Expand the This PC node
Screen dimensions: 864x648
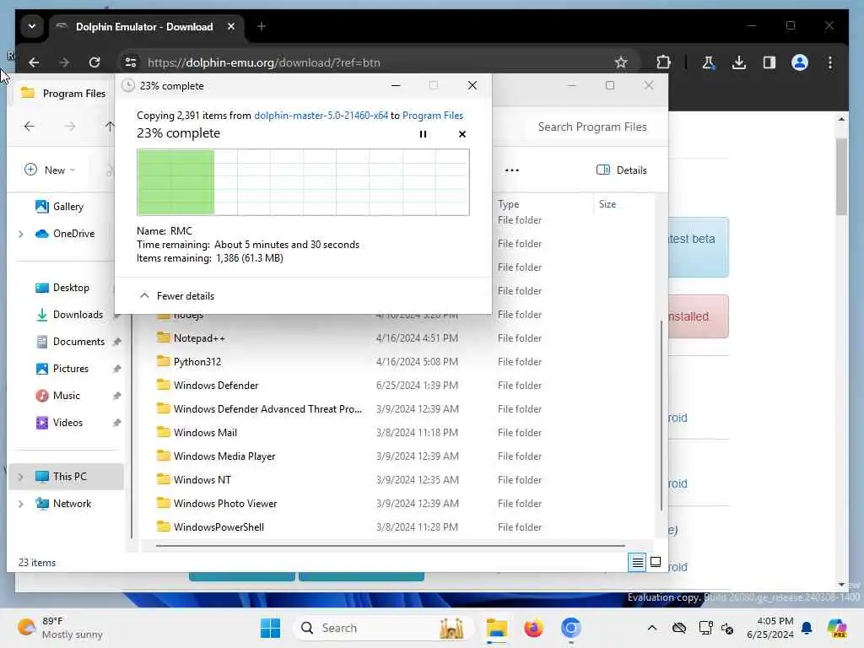(21, 477)
